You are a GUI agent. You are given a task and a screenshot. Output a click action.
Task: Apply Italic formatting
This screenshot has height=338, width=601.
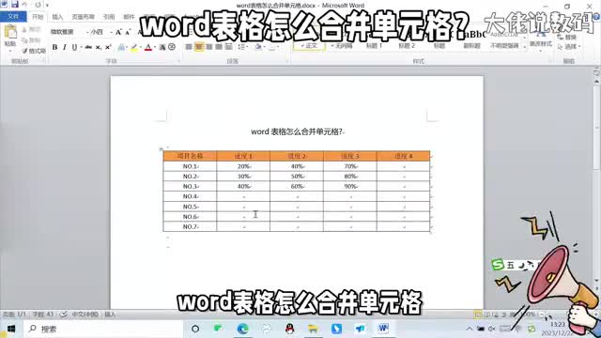pos(65,47)
